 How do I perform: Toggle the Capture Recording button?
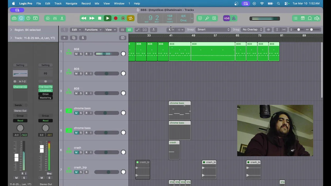click(x=123, y=18)
